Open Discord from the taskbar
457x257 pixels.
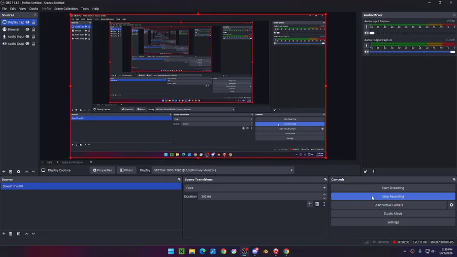(255, 251)
